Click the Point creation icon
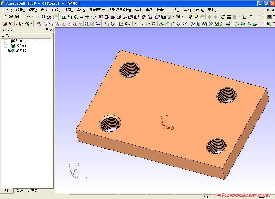This screenshot has width=275, height=199. click(136, 23)
